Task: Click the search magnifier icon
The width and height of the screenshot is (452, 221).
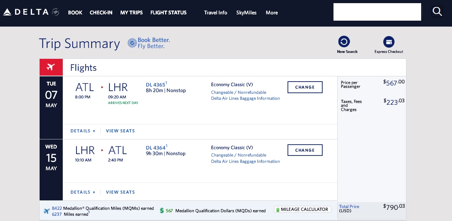Action: click(437, 12)
